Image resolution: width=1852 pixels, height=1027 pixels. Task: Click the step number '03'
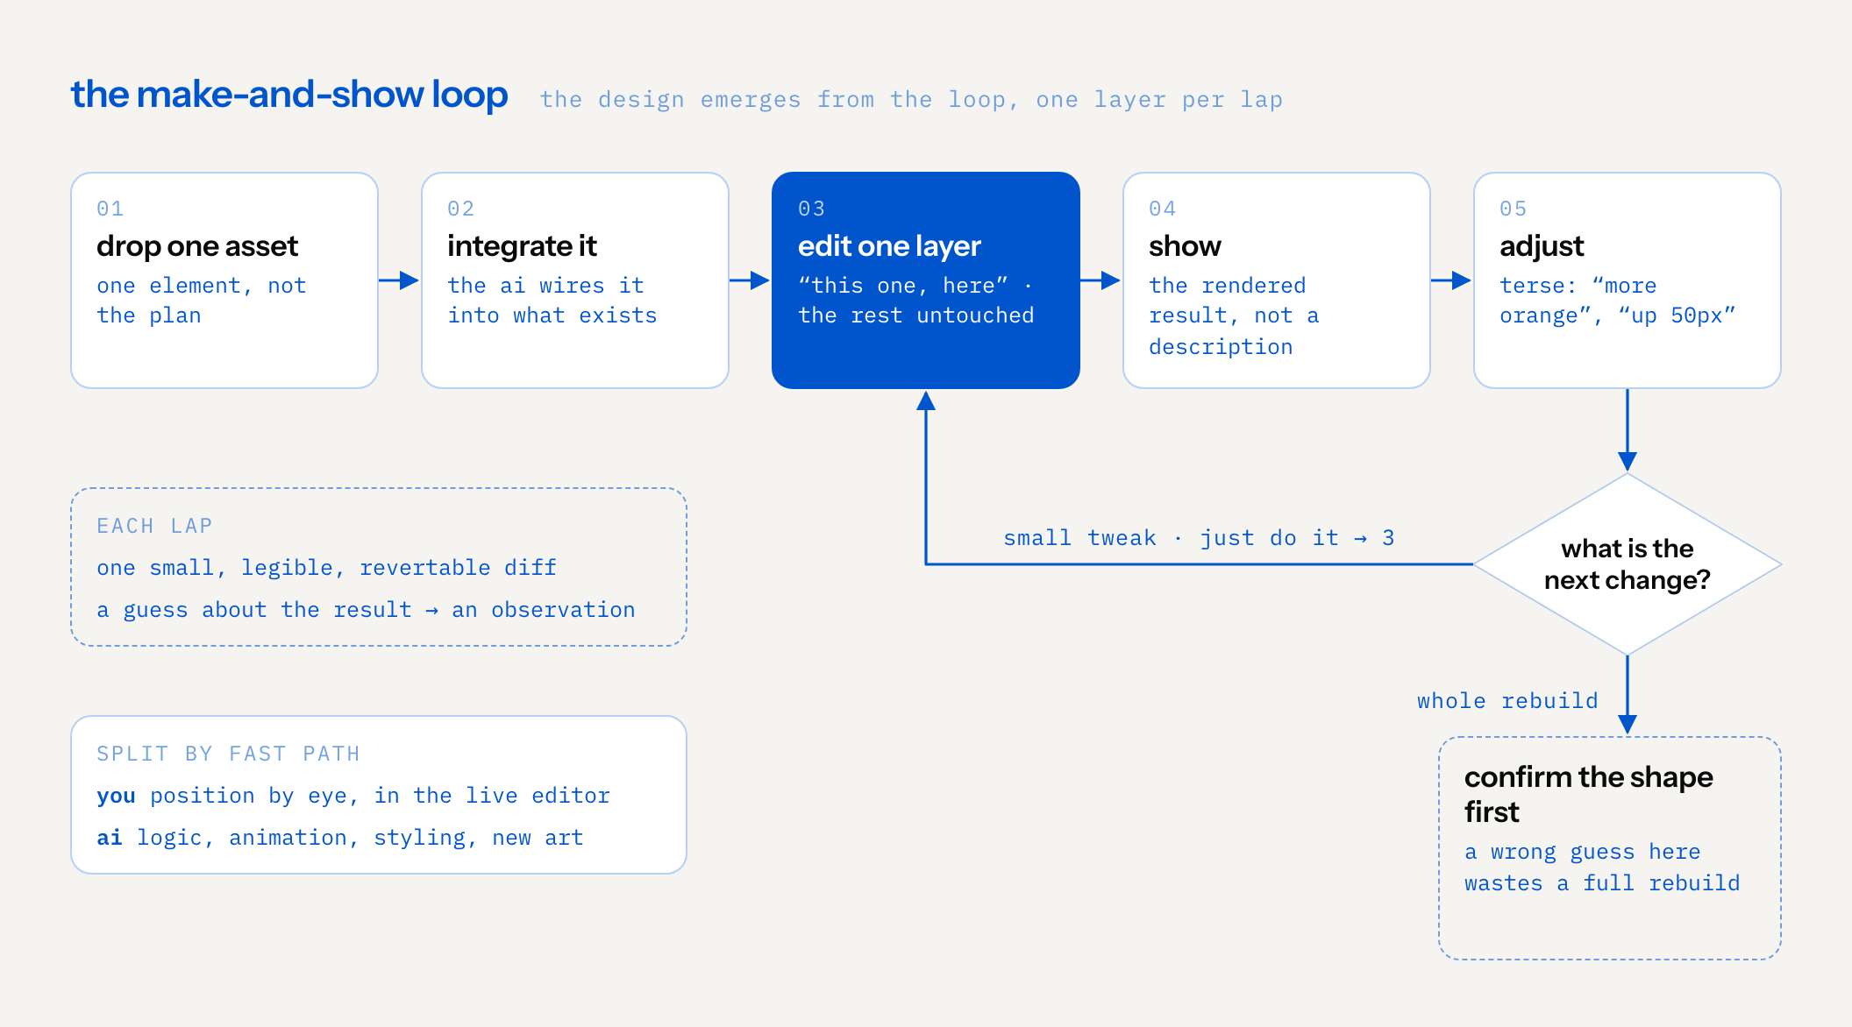tap(812, 209)
